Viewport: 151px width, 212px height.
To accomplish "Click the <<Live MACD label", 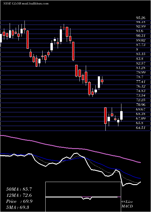I will coord(127,204).
